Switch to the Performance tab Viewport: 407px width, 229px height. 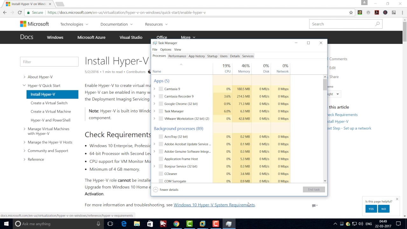[177, 56]
